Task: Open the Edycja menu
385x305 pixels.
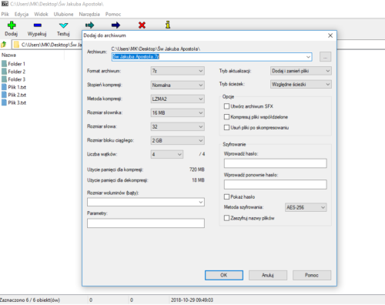Action: (x=22, y=14)
